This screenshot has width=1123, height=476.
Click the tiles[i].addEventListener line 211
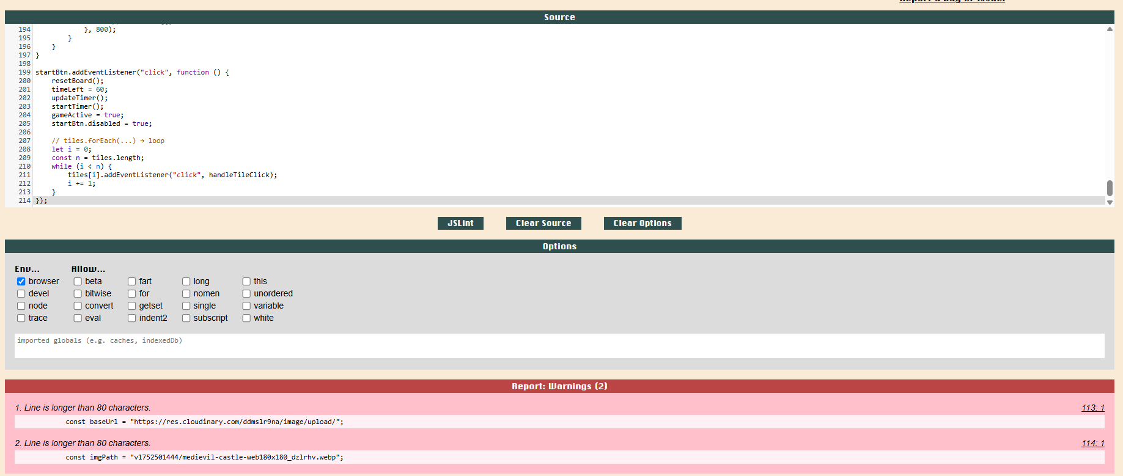point(172,175)
